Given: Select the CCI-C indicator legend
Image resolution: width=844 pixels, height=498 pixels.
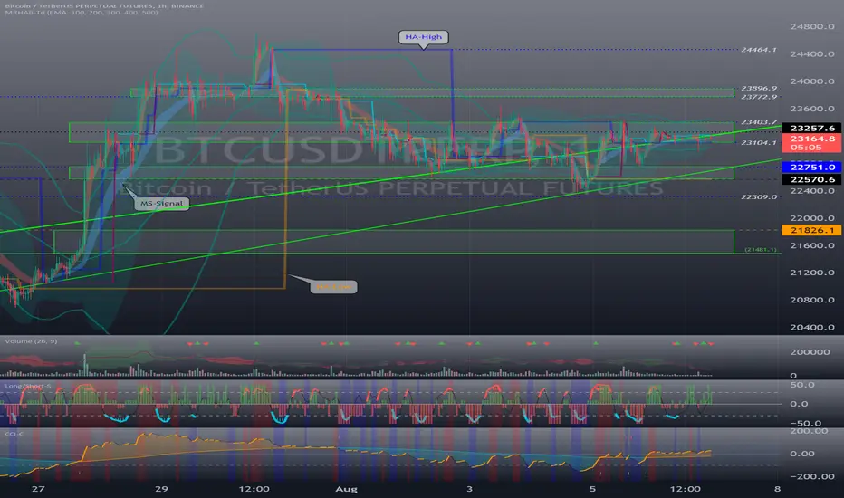Looking at the screenshot, I should coord(14,434).
